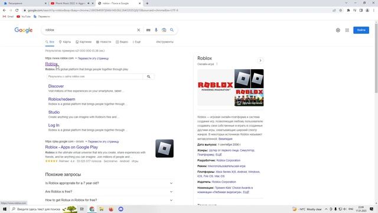Expand 'Is Roblox appropriate for a 7 year old?'
The image size is (378, 213).
click(109, 183)
